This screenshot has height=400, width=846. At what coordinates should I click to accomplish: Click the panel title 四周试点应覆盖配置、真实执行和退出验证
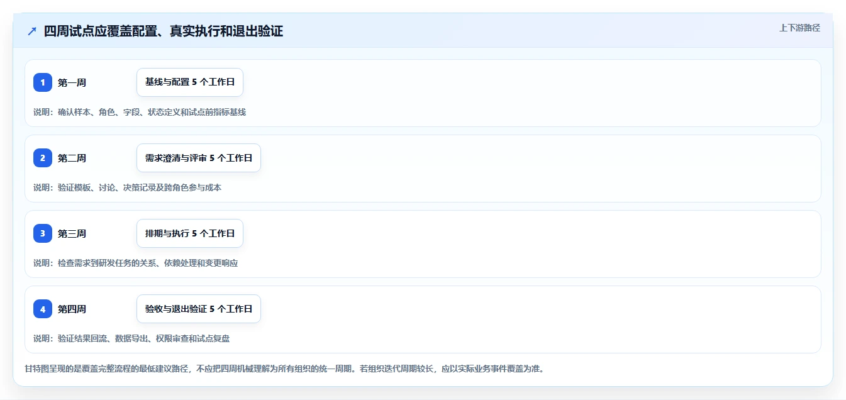[x=164, y=31]
